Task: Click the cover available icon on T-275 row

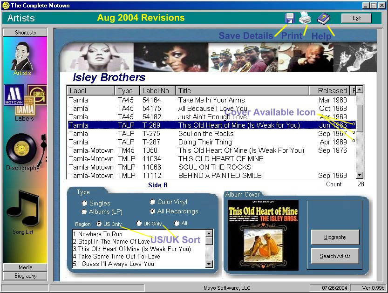Action: click(354, 132)
